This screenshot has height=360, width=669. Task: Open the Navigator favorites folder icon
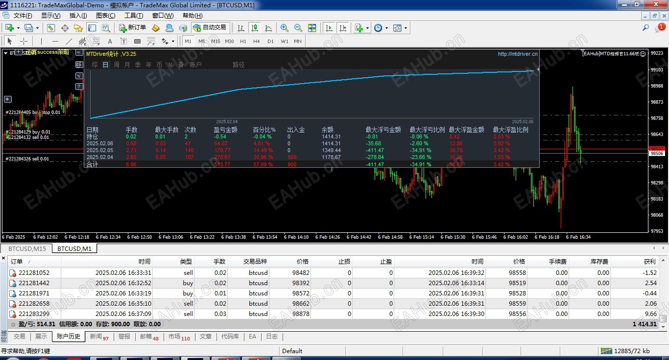point(78,28)
